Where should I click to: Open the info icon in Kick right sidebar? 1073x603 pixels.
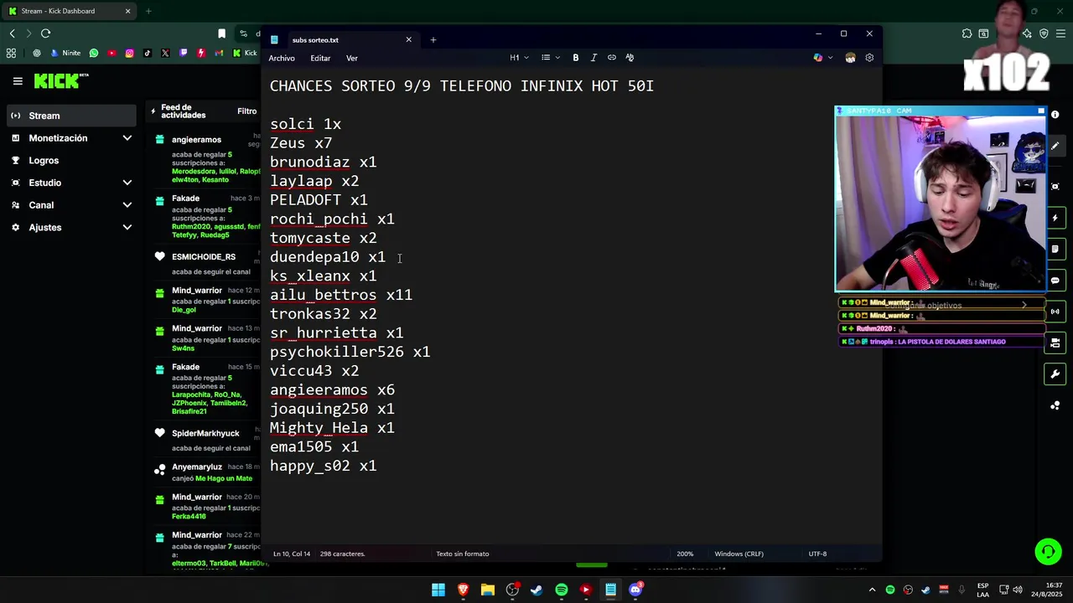coord(1055,115)
